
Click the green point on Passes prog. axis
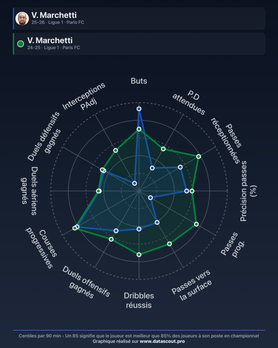(x=196, y=224)
